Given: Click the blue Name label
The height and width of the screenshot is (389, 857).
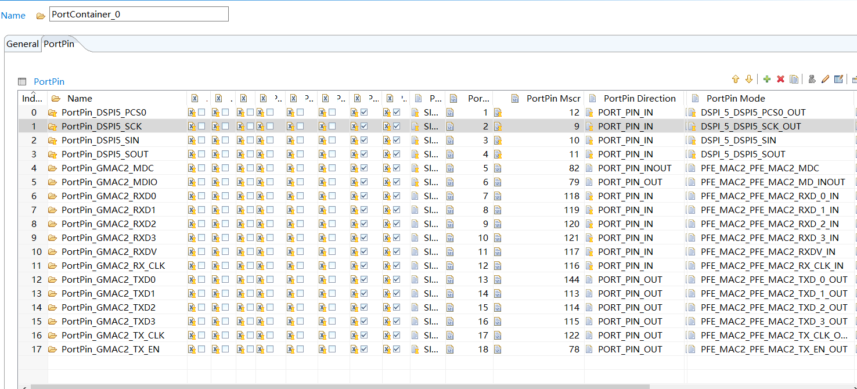Looking at the screenshot, I should point(13,15).
